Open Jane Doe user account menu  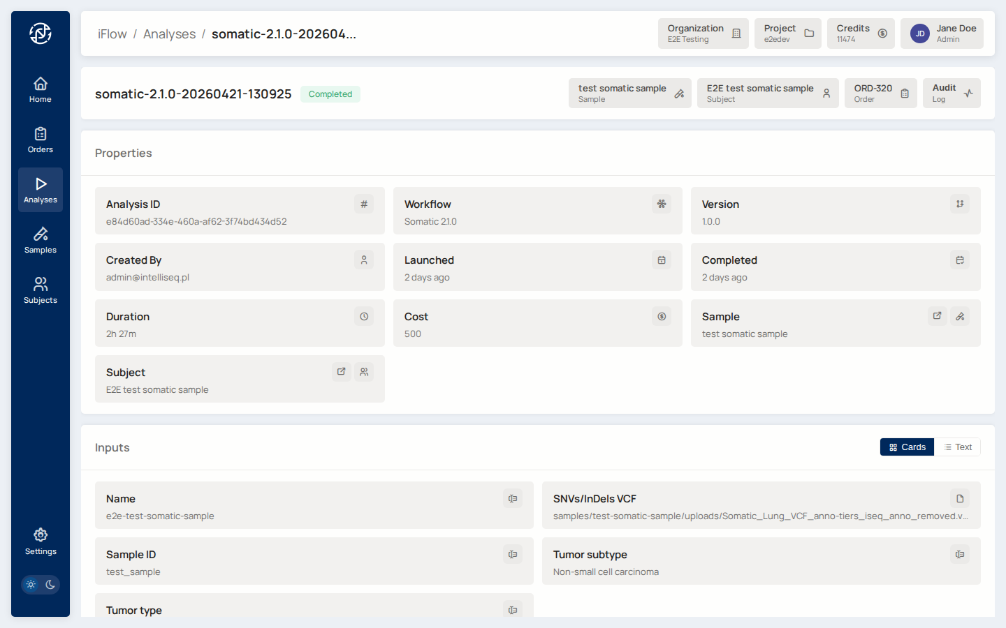point(942,33)
